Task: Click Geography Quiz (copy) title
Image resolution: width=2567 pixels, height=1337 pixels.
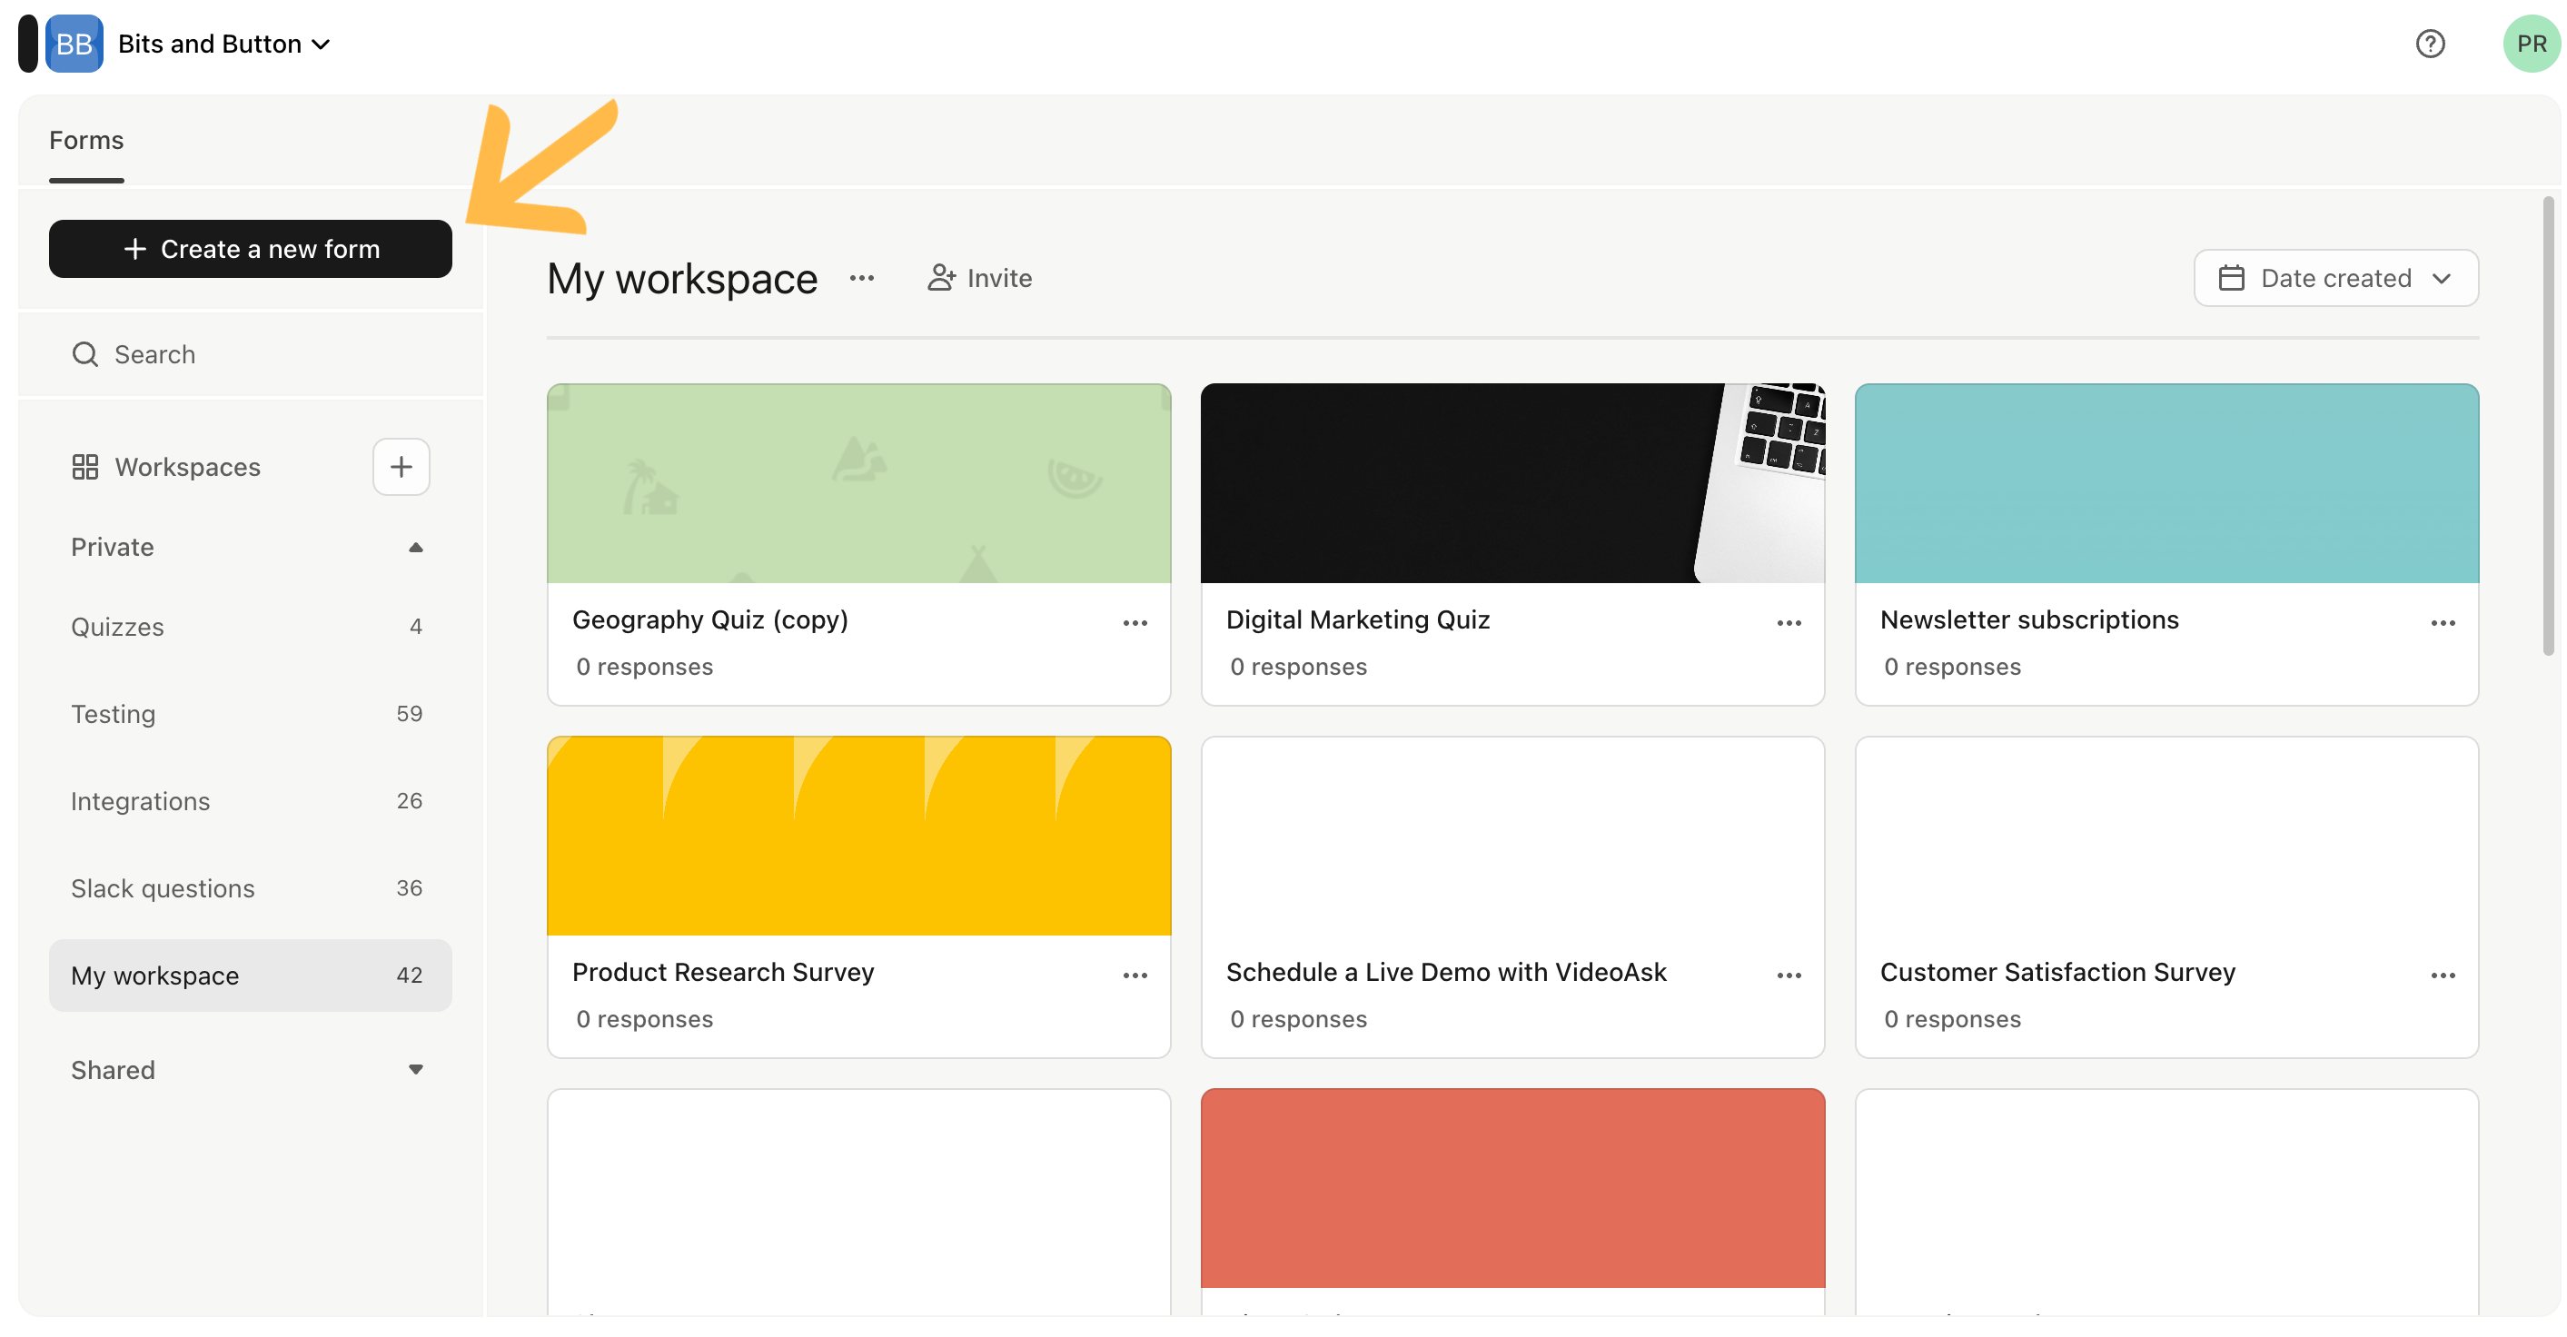Action: point(709,619)
